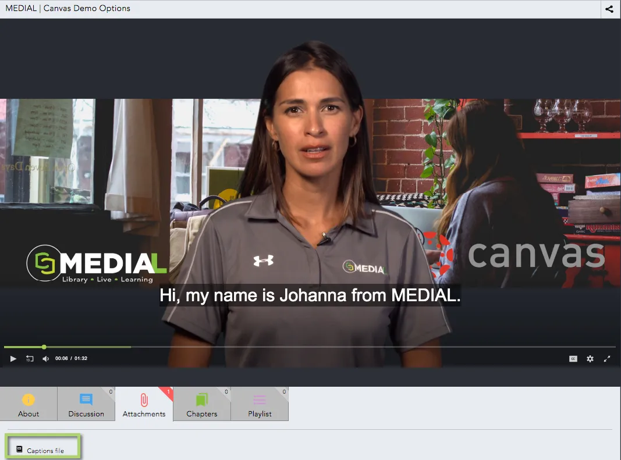Open the Playlist tab
Viewport: 621px width, 460px height.
tap(260, 404)
